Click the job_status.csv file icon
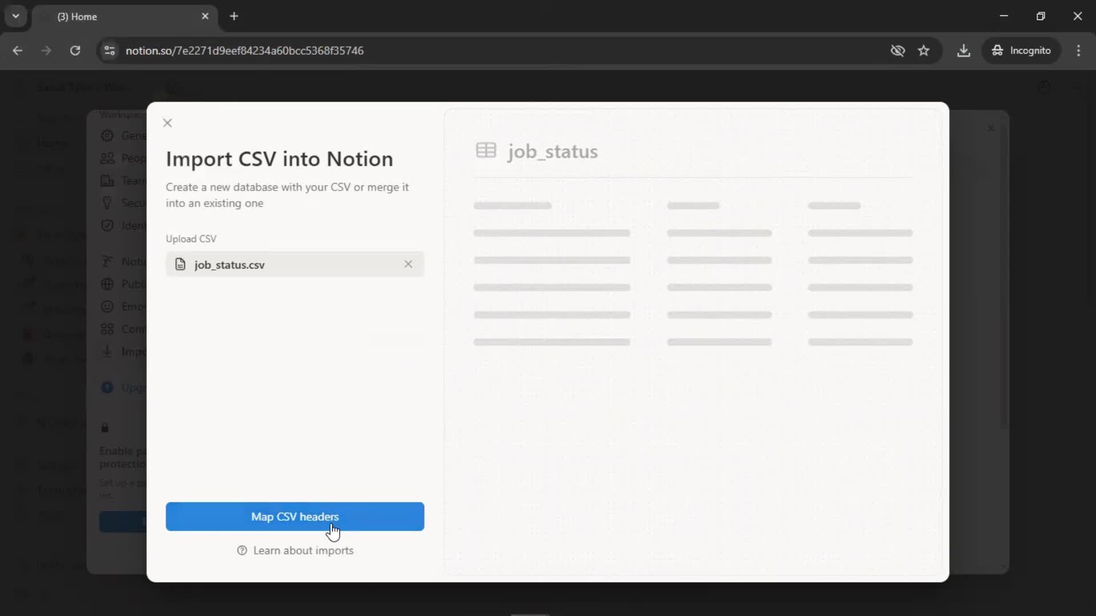The width and height of the screenshot is (1096, 616). [x=180, y=264]
